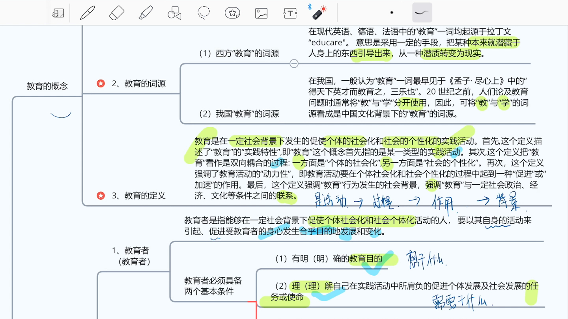Click the phrase 双向耦合的过程
Image resolution: width=568 pixels, height=319 pixels.
(257, 163)
